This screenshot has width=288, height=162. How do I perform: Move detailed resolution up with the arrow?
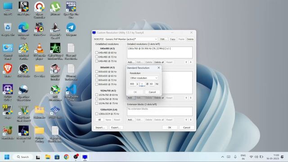[x=186, y=62]
